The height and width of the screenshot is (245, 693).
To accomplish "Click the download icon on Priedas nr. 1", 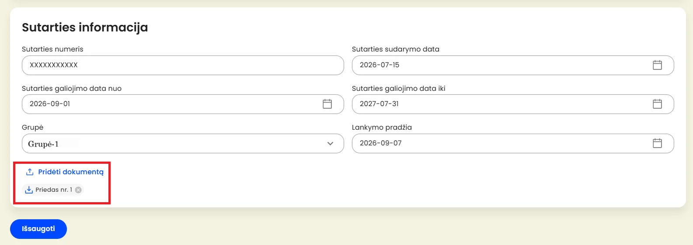I will pyautogui.click(x=29, y=190).
